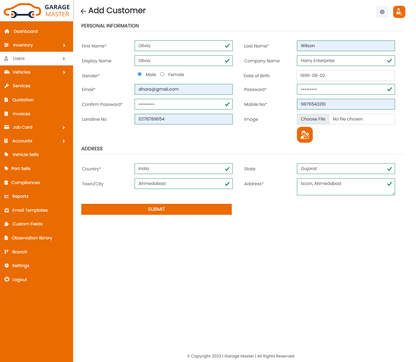Viewport: 416px width, 362px height.
Task: Click the Garage Master logo
Action: 37,11
